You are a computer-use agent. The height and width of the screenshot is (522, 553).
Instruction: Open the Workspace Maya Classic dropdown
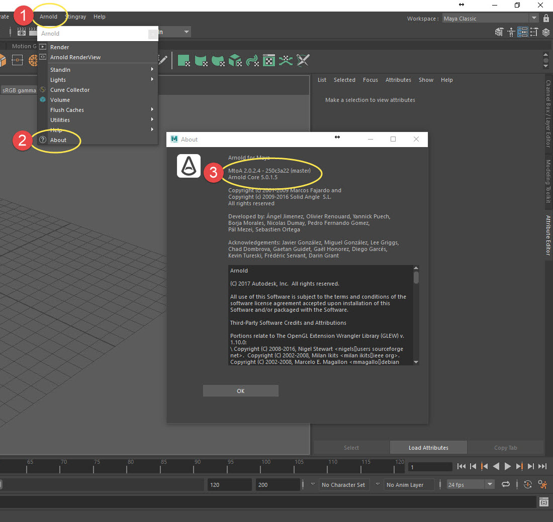(534, 19)
